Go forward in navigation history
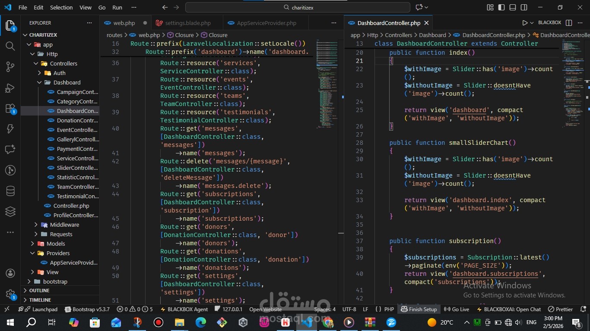Image resolution: width=590 pixels, height=331 pixels. pos(176,7)
